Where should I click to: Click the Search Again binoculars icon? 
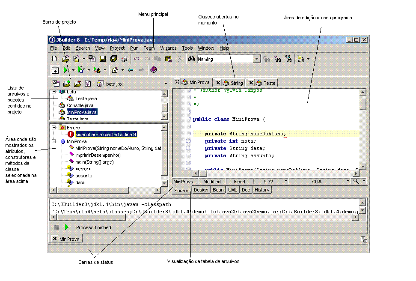point(267,59)
